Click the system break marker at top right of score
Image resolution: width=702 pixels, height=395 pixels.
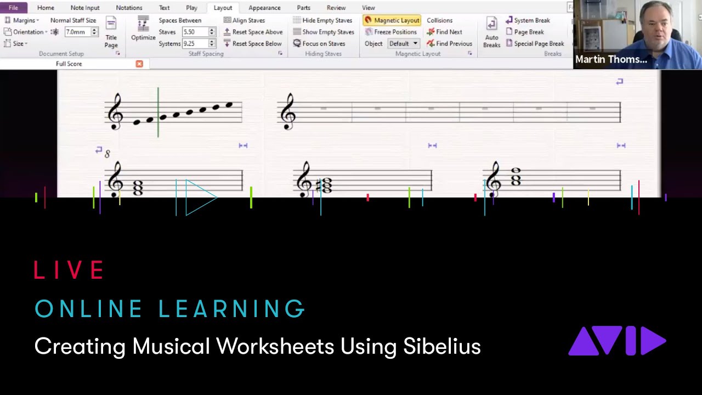coord(620,81)
